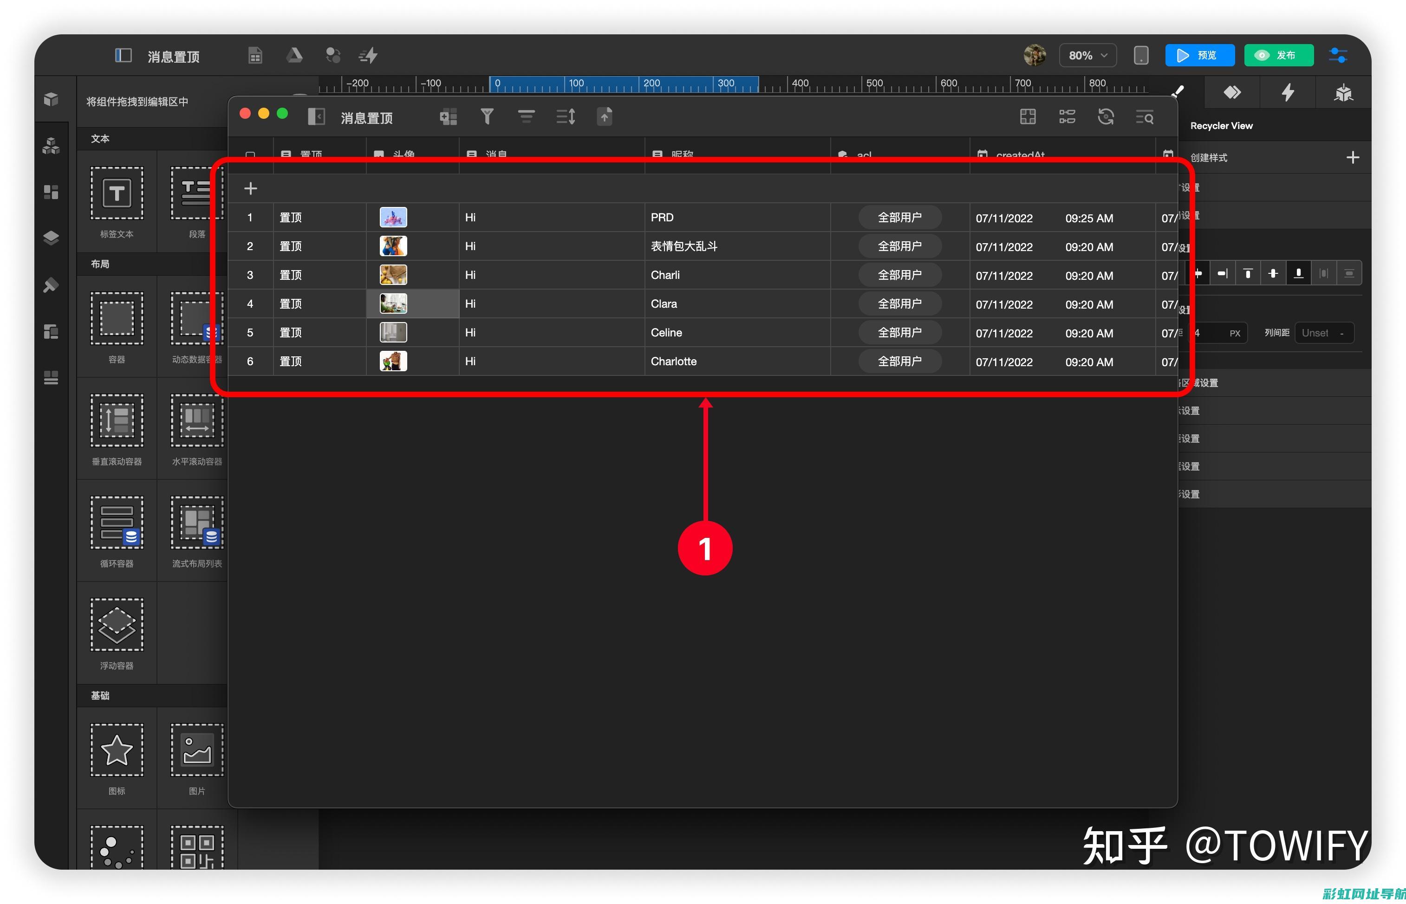The width and height of the screenshot is (1406, 904).
Task: Open the pin icon in left rail
Action: [x=51, y=285]
